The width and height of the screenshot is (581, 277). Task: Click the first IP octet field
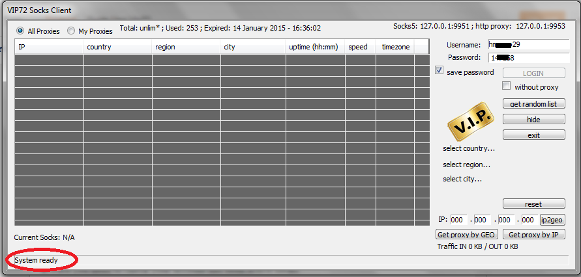click(x=458, y=220)
